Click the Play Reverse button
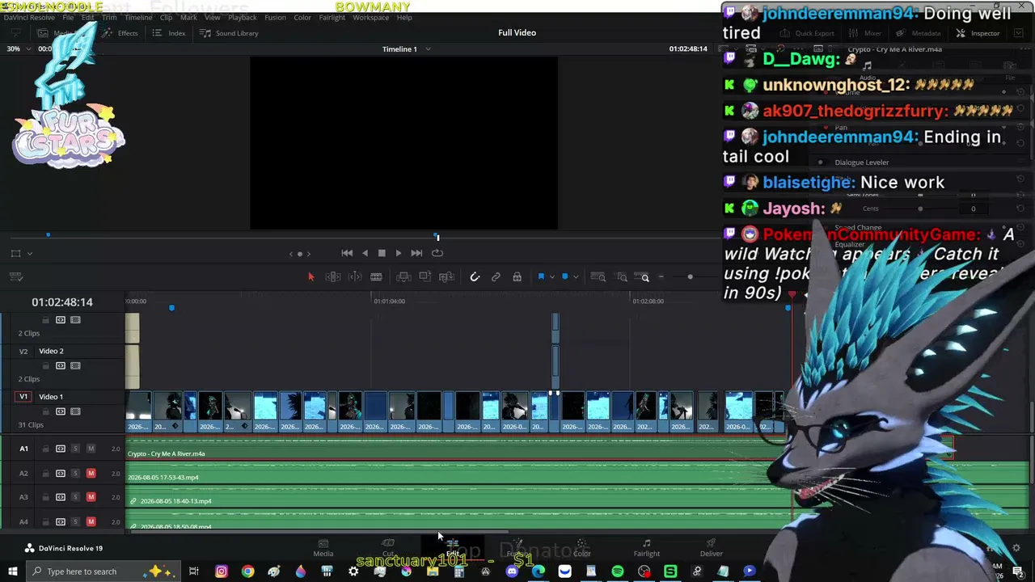 [x=365, y=253]
